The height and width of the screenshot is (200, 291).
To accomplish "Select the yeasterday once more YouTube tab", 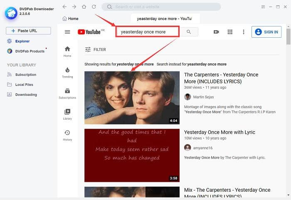I will pyautogui.click(x=165, y=19).
